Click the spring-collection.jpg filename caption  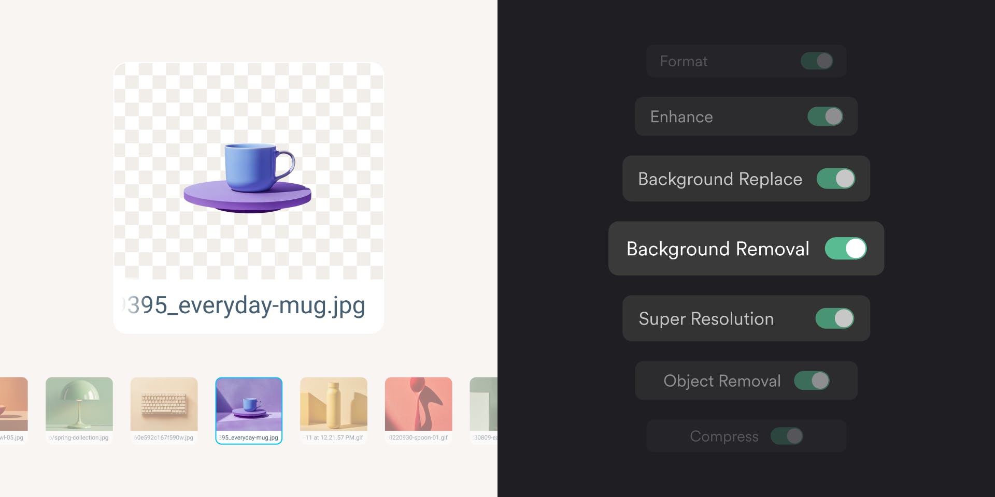[x=79, y=437]
